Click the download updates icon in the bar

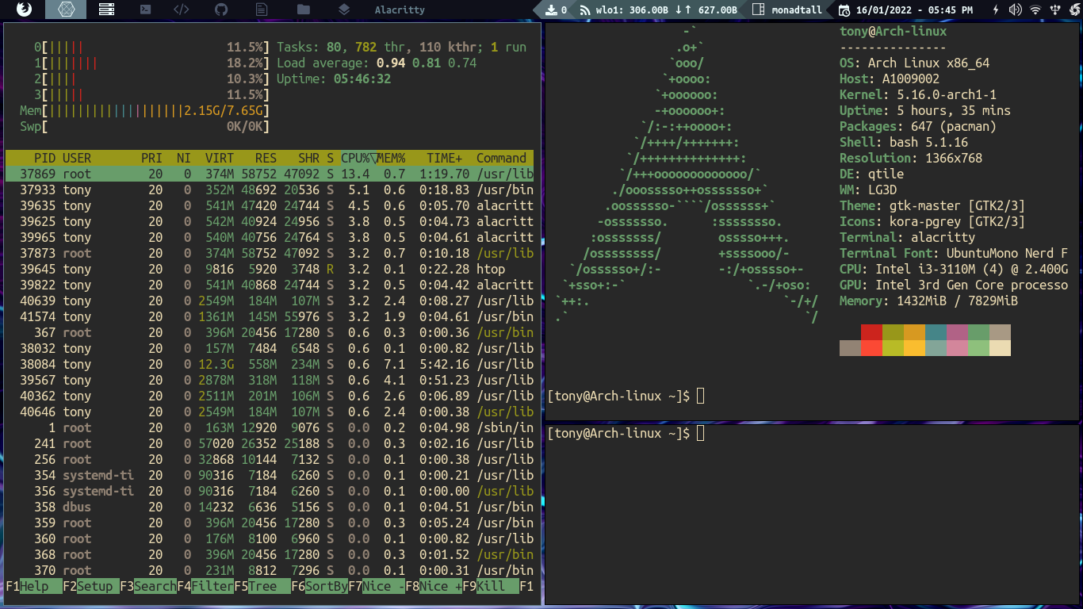[552, 10]
